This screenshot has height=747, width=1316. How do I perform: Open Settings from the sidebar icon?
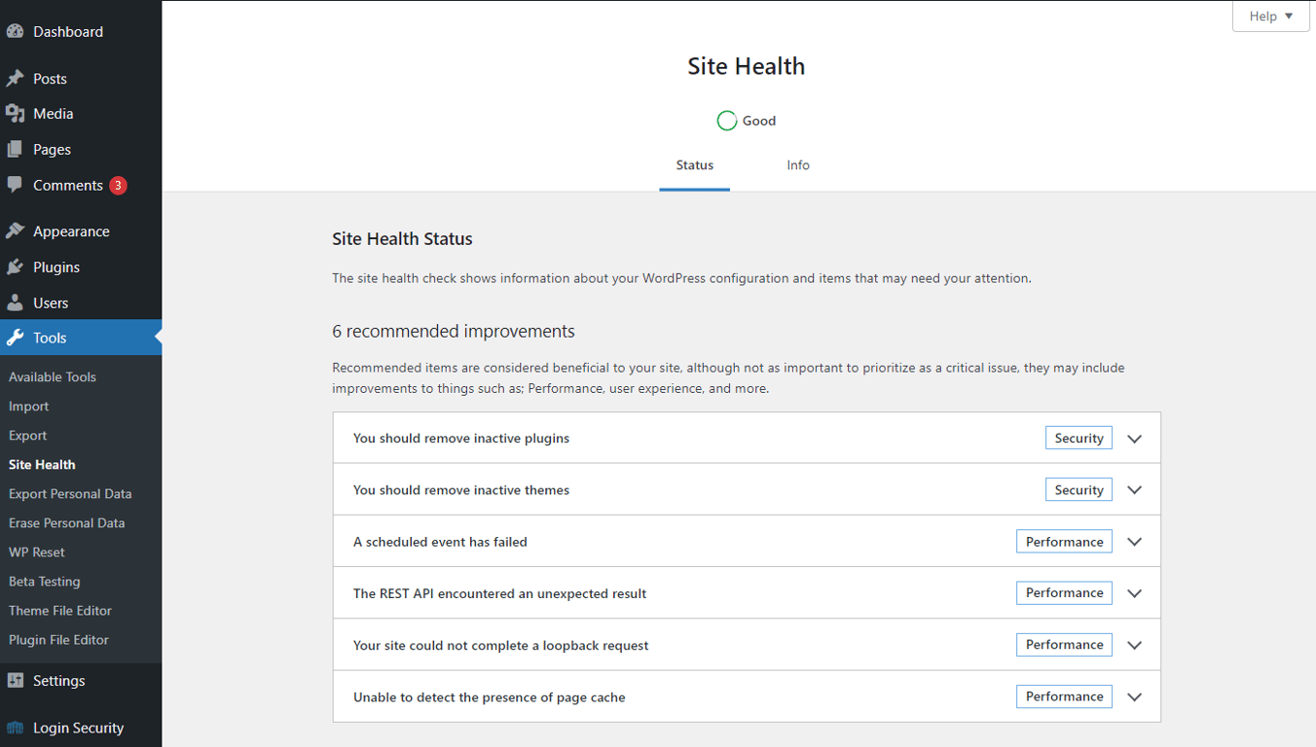[16, 681]
